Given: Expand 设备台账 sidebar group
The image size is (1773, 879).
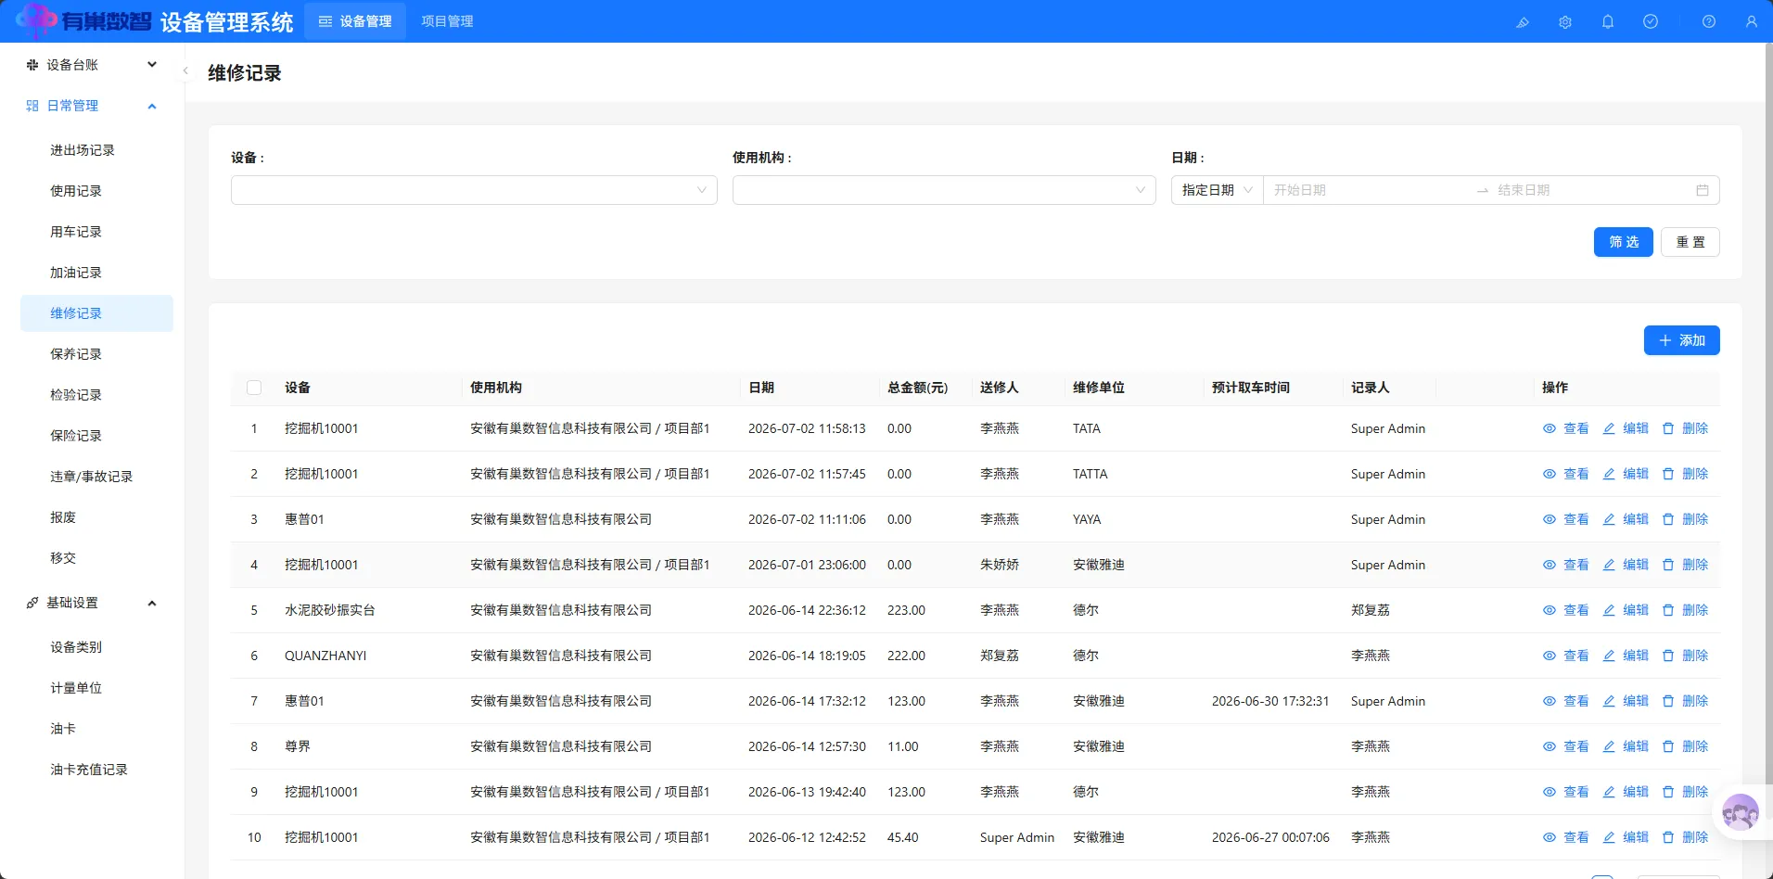Looking at the screenshot, I should (92, 65).
